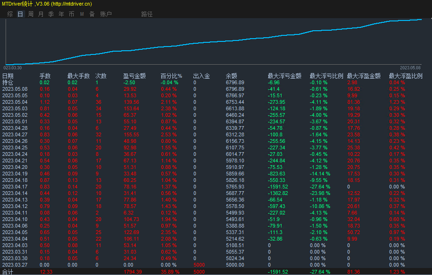This screenshot has width=432, height=275.
Task: Click profit 51.31 on 2023.04.20
Action: tap(130, 167)
